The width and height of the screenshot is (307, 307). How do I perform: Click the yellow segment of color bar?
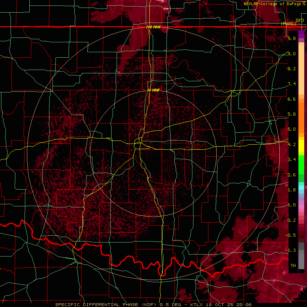301,146
